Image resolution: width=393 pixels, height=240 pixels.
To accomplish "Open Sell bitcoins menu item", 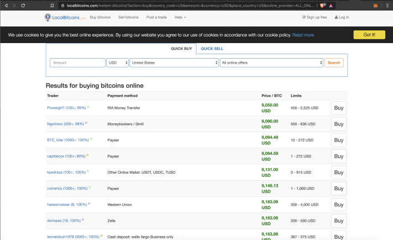I will (x=128, y=17).
